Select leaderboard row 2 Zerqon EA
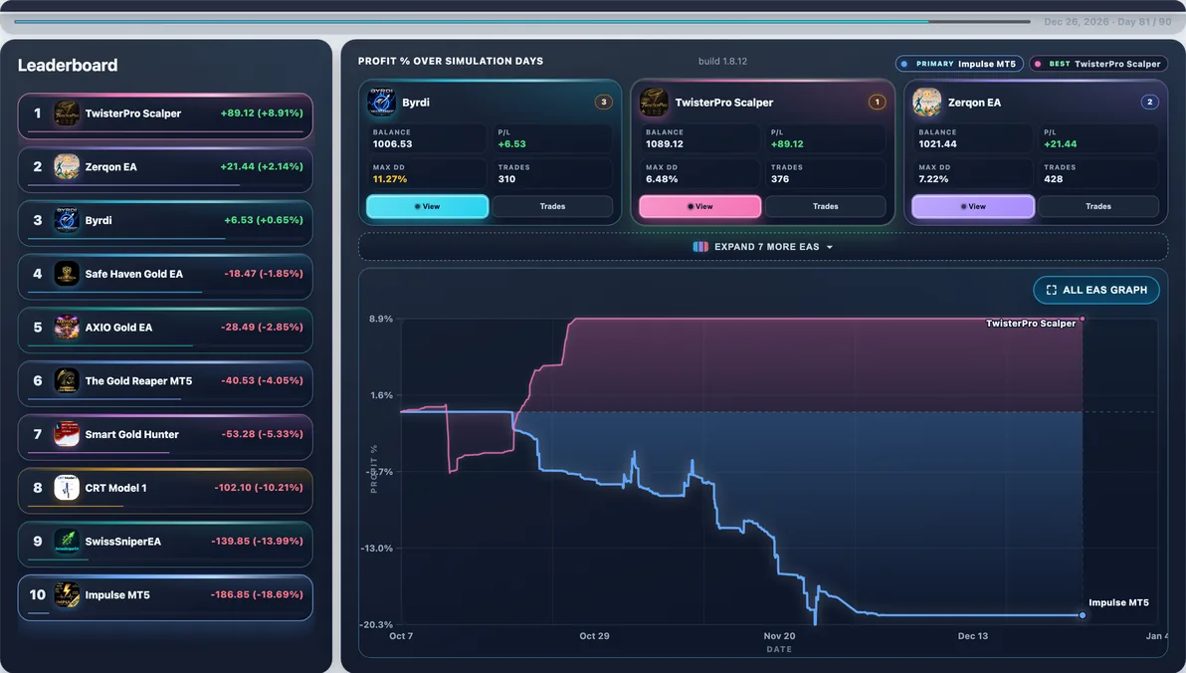1186x673 pixels. 165,169
